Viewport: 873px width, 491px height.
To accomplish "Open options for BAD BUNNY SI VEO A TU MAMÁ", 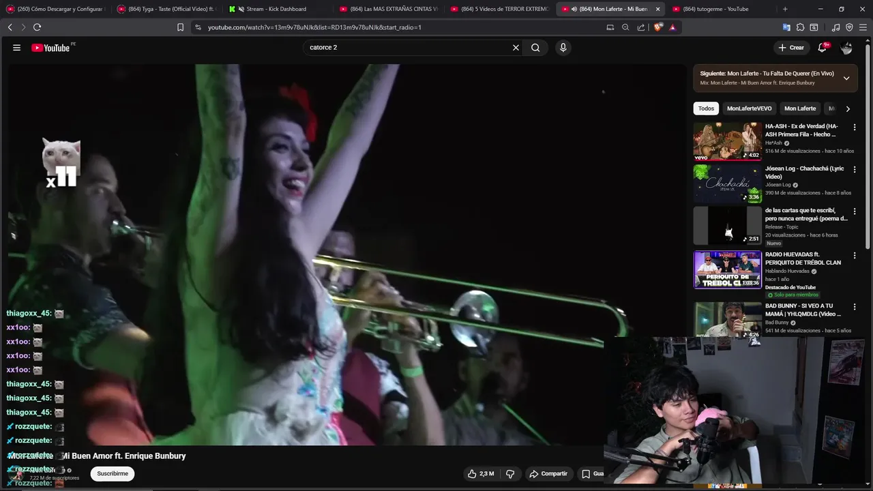I will tap(855, 307).
